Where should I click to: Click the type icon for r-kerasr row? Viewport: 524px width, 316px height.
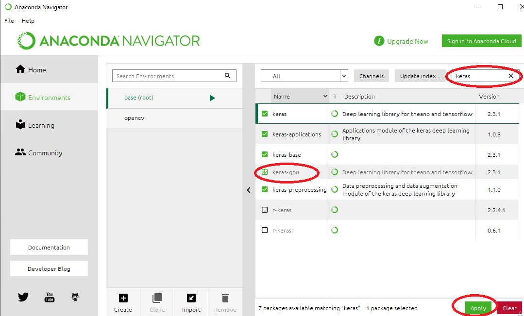tap(335, 230)
